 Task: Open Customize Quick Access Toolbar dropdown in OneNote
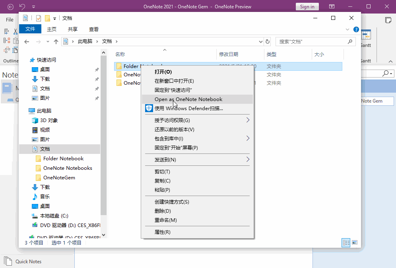click(x=33, y=7)
